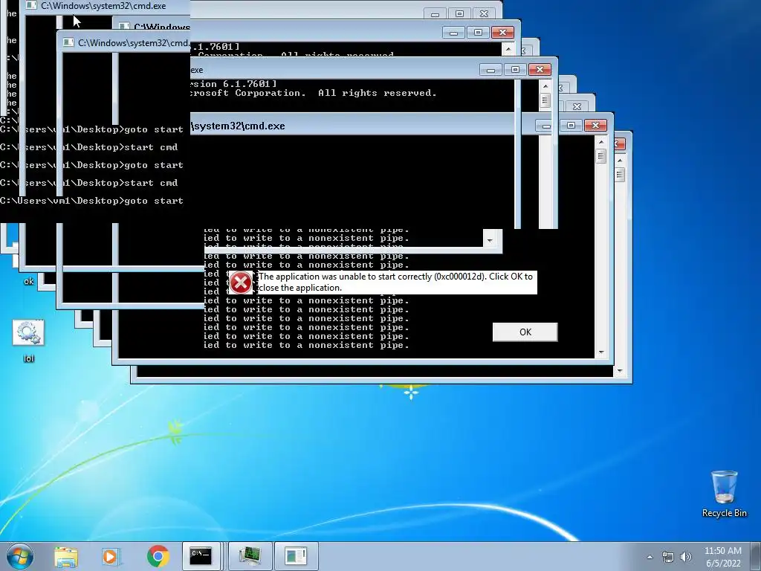Viewport: 761px width, 571px height.
Task: Select the 'ok' desktop item label
Action: (x=29, y=281)
